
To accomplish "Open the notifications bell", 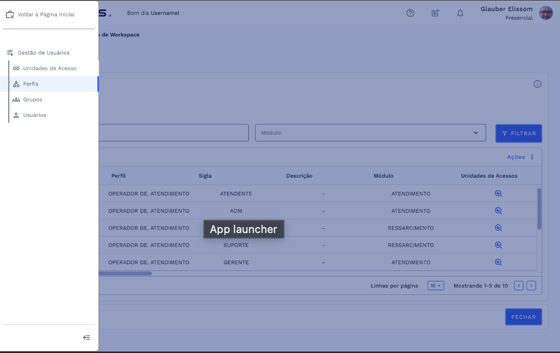I will tap(460, 13).
